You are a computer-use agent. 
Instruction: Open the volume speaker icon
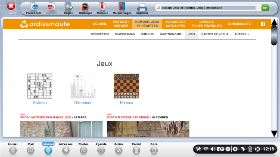click(x=213, y=149)
